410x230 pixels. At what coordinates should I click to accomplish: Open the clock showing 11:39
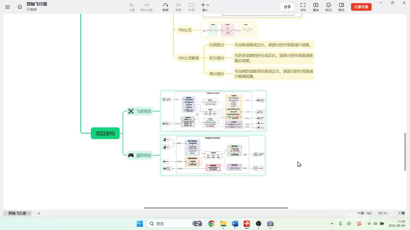click(397, 224)
